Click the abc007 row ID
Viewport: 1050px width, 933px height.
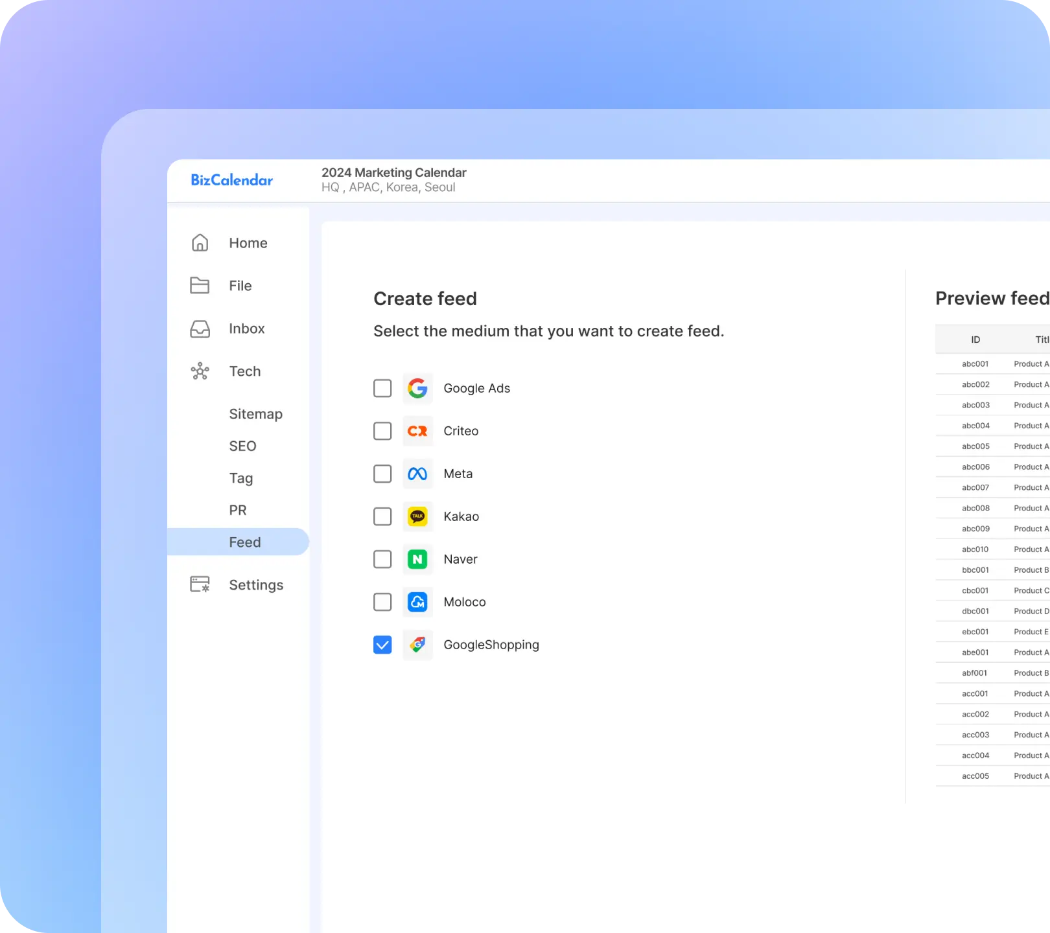pyautogui.click(x=975, y=487)
